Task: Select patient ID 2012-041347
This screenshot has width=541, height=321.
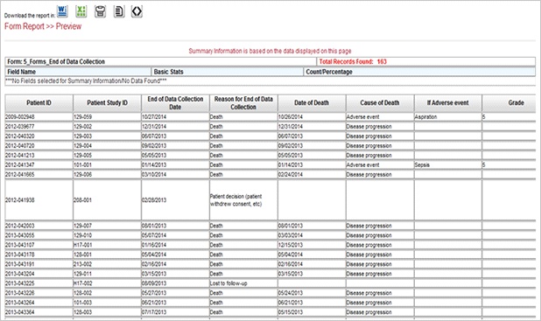Action: point(19,164)
